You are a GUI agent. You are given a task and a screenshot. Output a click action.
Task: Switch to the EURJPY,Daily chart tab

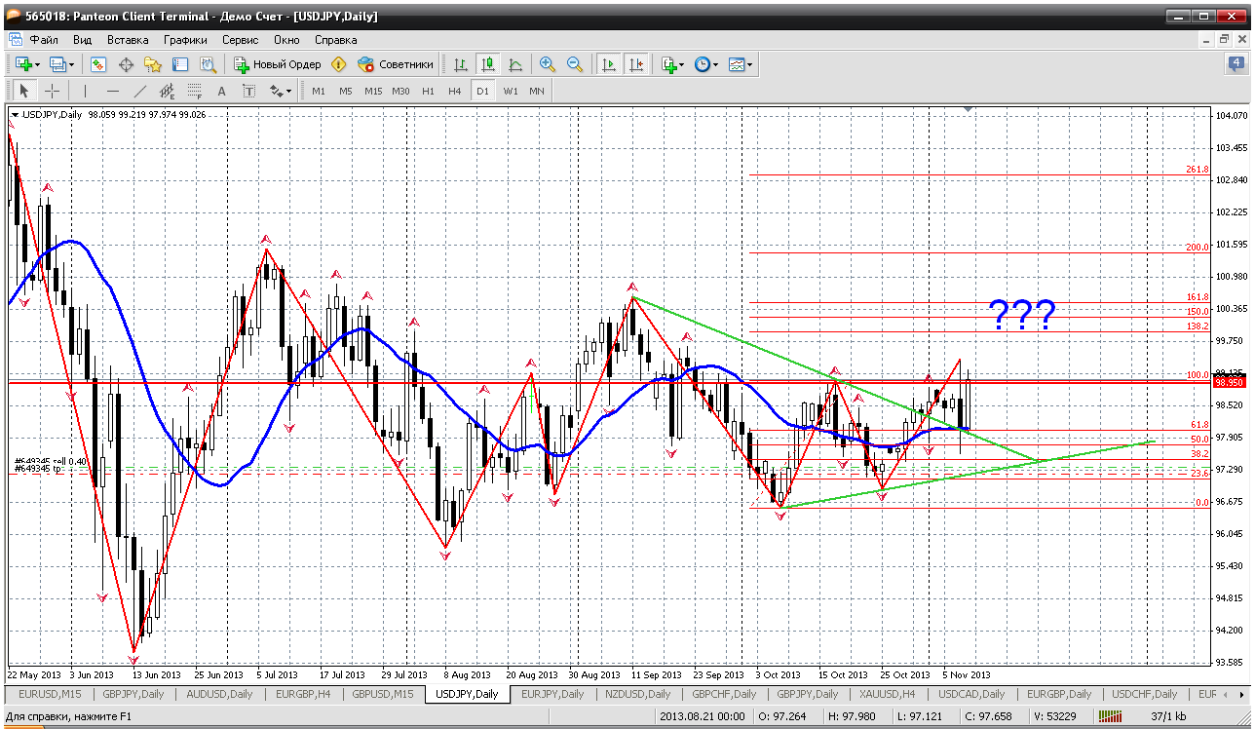tap(552, 694)
